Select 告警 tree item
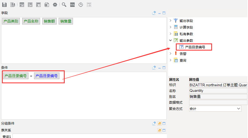Image resolution: width=248 pixels, height=138 pixels. [x=183, y=54]
